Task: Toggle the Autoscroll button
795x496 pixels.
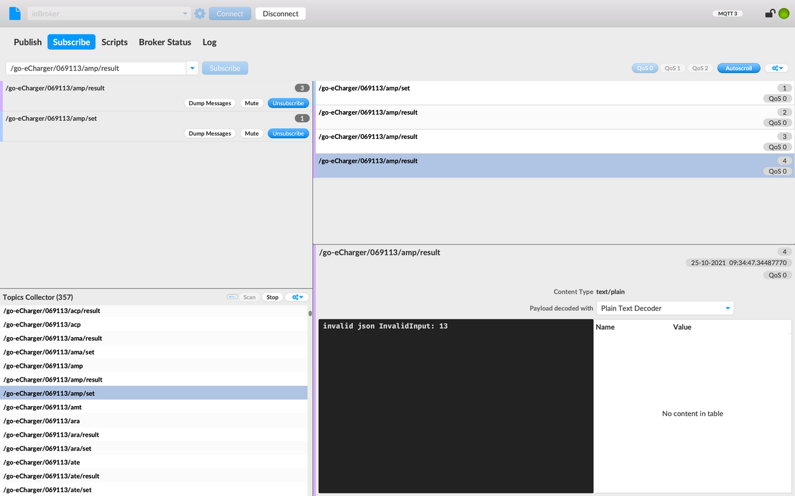Action: 739,68
